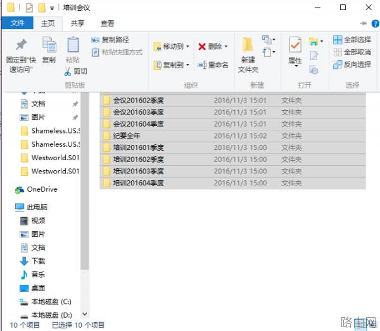
Task: Click 复制路径 in the ribbon
Action: coord(110,40)
